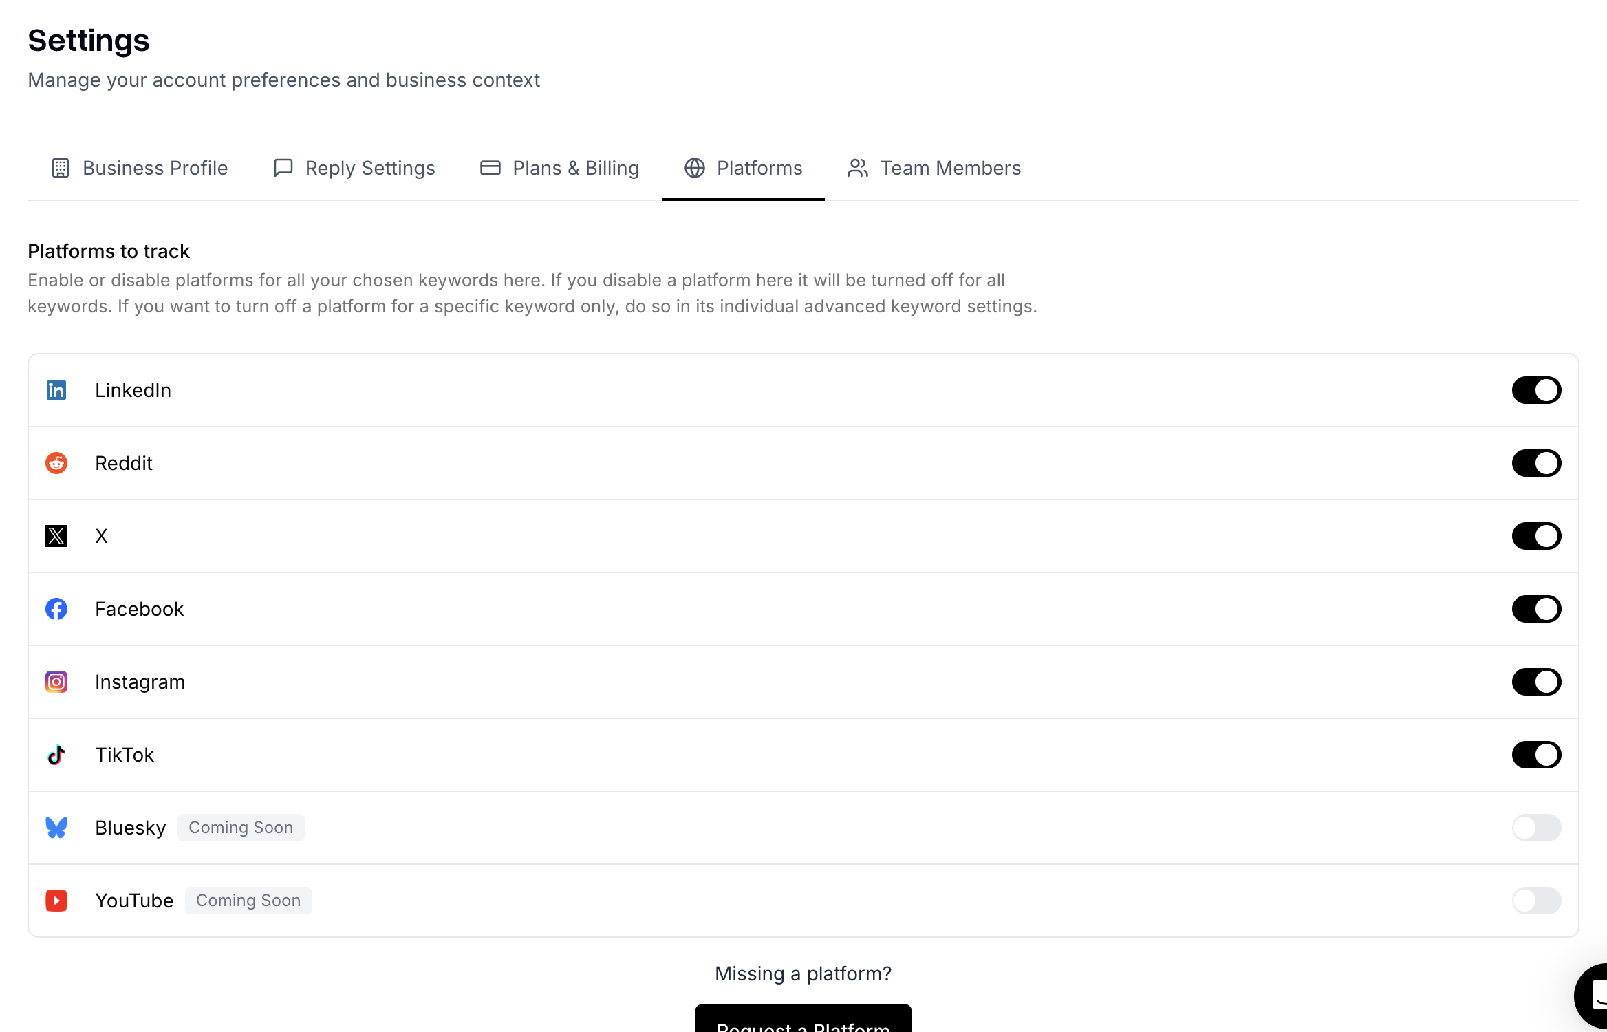The width and height of the screenshot is (1607, 1032).
Task: Click the Facebook logo icon
Action: [x=56, y=609]
